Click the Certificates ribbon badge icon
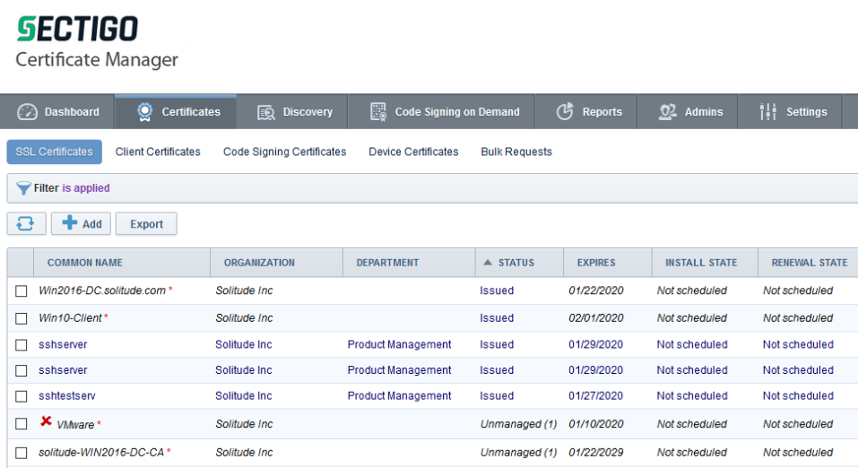The image size is (858, 468). click(144, 112)
